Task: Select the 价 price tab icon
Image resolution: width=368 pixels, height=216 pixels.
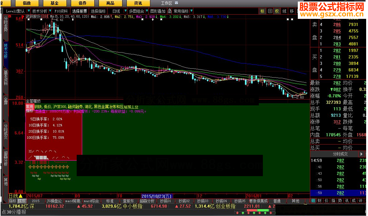Action: point(327,201)
